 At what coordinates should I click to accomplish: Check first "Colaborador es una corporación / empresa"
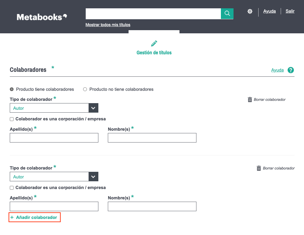pos(12,119)
